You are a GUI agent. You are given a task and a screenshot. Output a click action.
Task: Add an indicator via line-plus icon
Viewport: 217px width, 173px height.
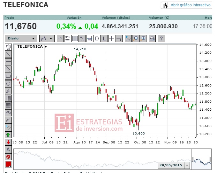tap(128, 38)
